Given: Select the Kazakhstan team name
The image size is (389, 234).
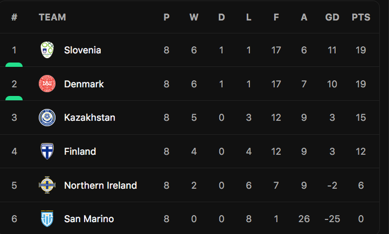Looking at the screenshot, I should (90, 118).
